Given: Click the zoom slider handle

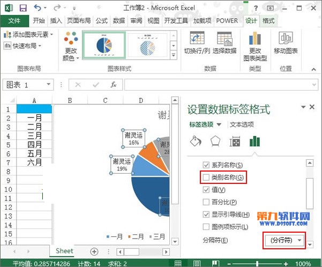Looking at the screenshot, I should coord(257,263).
